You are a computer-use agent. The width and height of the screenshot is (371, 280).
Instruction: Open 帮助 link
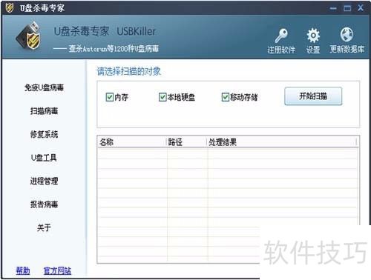click(x=23, y=271)
